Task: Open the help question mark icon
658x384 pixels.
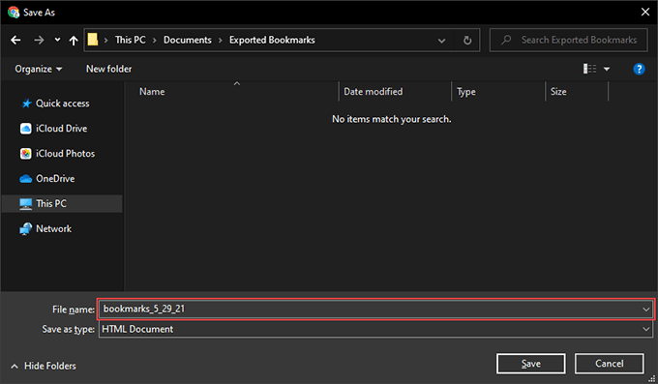Action: click(x=639, y=69)
